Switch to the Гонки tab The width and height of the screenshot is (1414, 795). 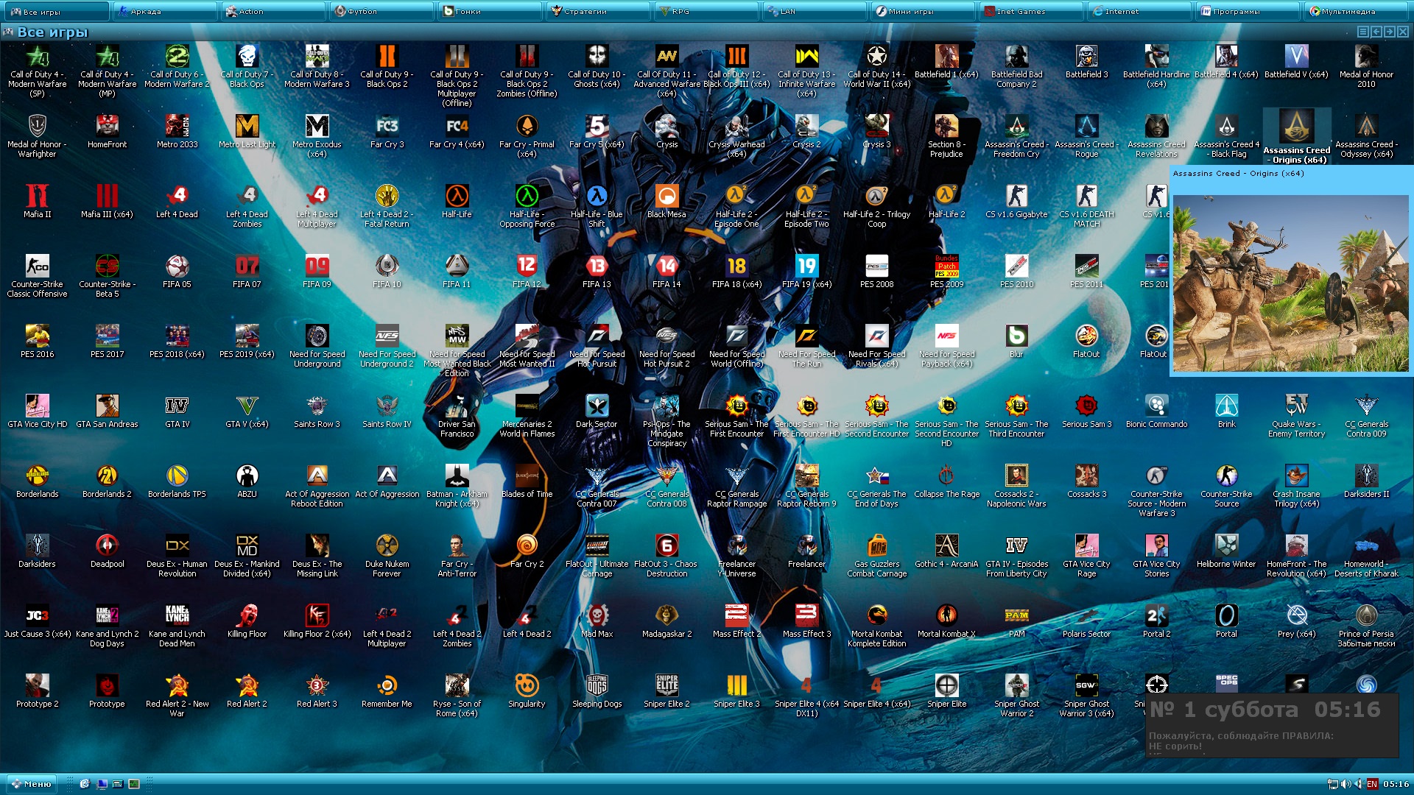488,11
